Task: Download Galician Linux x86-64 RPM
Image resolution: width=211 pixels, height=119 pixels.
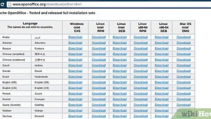Action: point(141,110)
